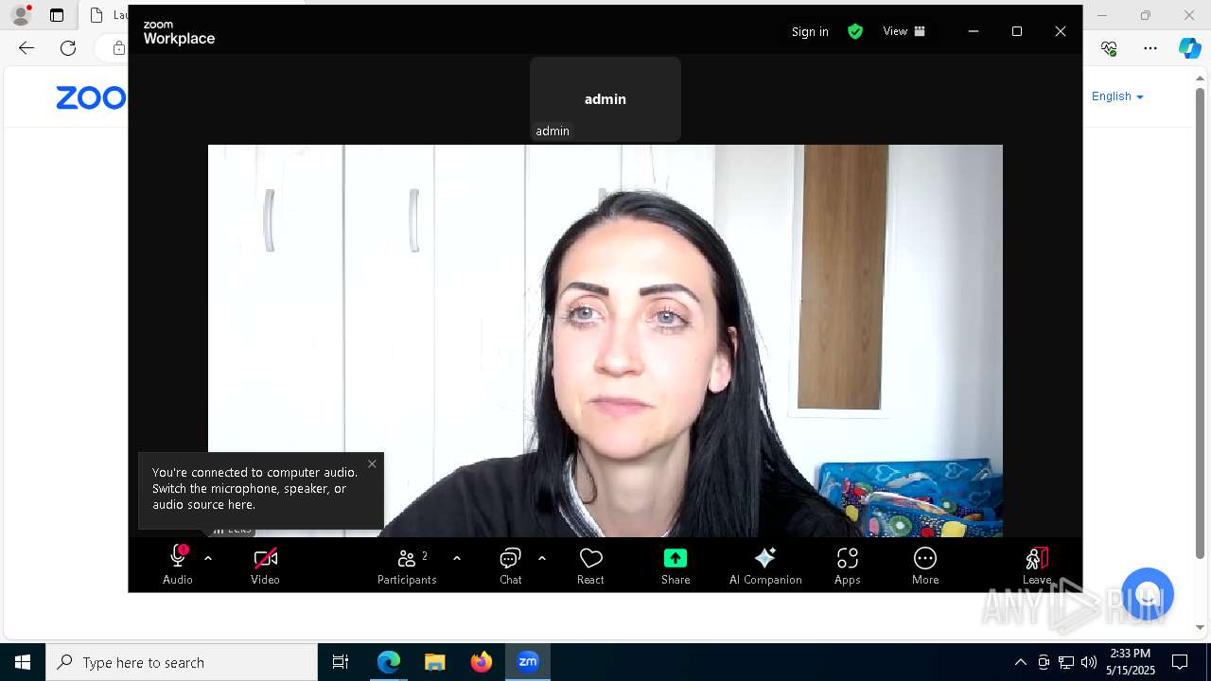
Task: Open the Apps panel
Action: click(848, 565)
